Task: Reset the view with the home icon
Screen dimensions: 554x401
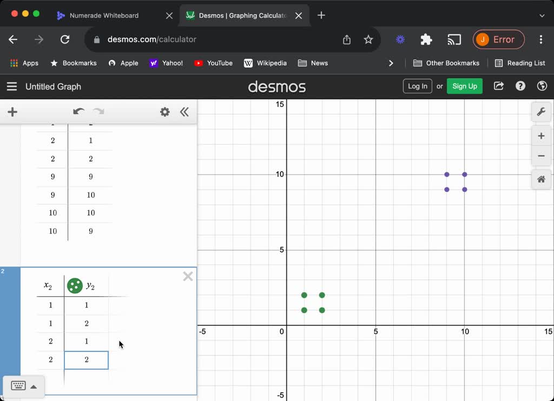Action: 541,179
